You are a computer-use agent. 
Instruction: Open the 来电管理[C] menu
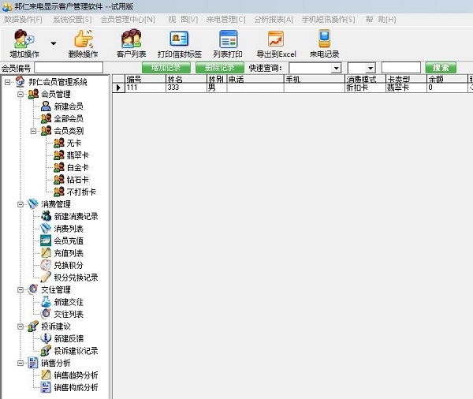coord(225,20)
